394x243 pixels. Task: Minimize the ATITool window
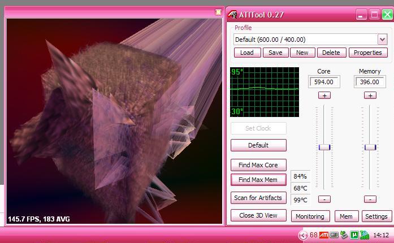[x=361, y=15]
